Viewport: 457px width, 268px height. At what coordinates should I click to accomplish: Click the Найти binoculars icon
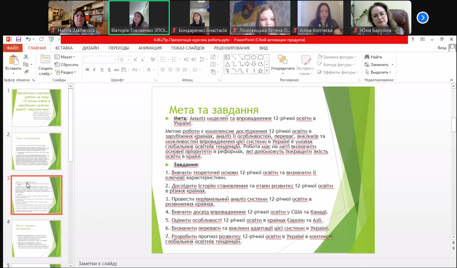pyautogui.click(x=367, y=57)
